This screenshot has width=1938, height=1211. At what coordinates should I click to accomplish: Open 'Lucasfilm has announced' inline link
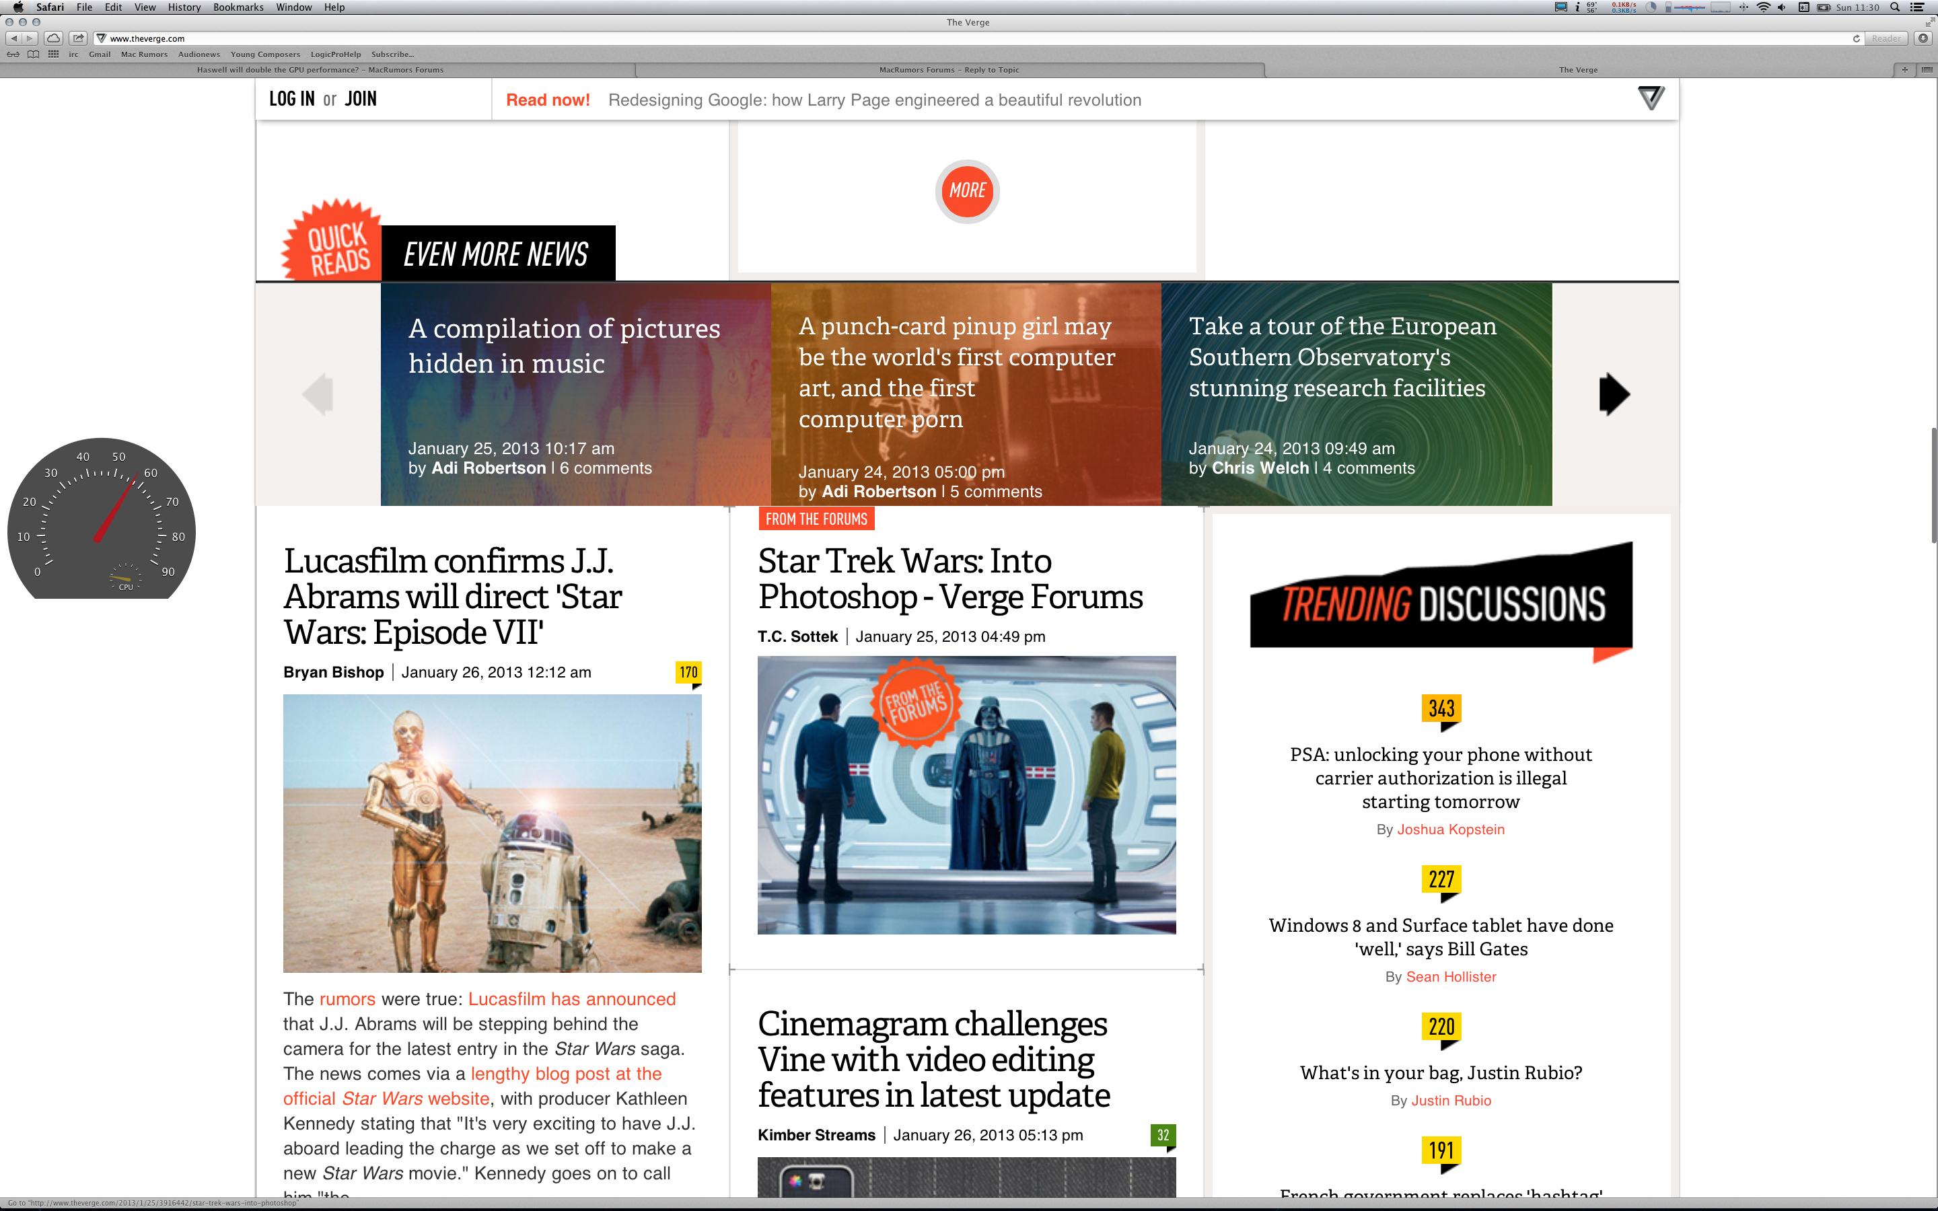572,999
